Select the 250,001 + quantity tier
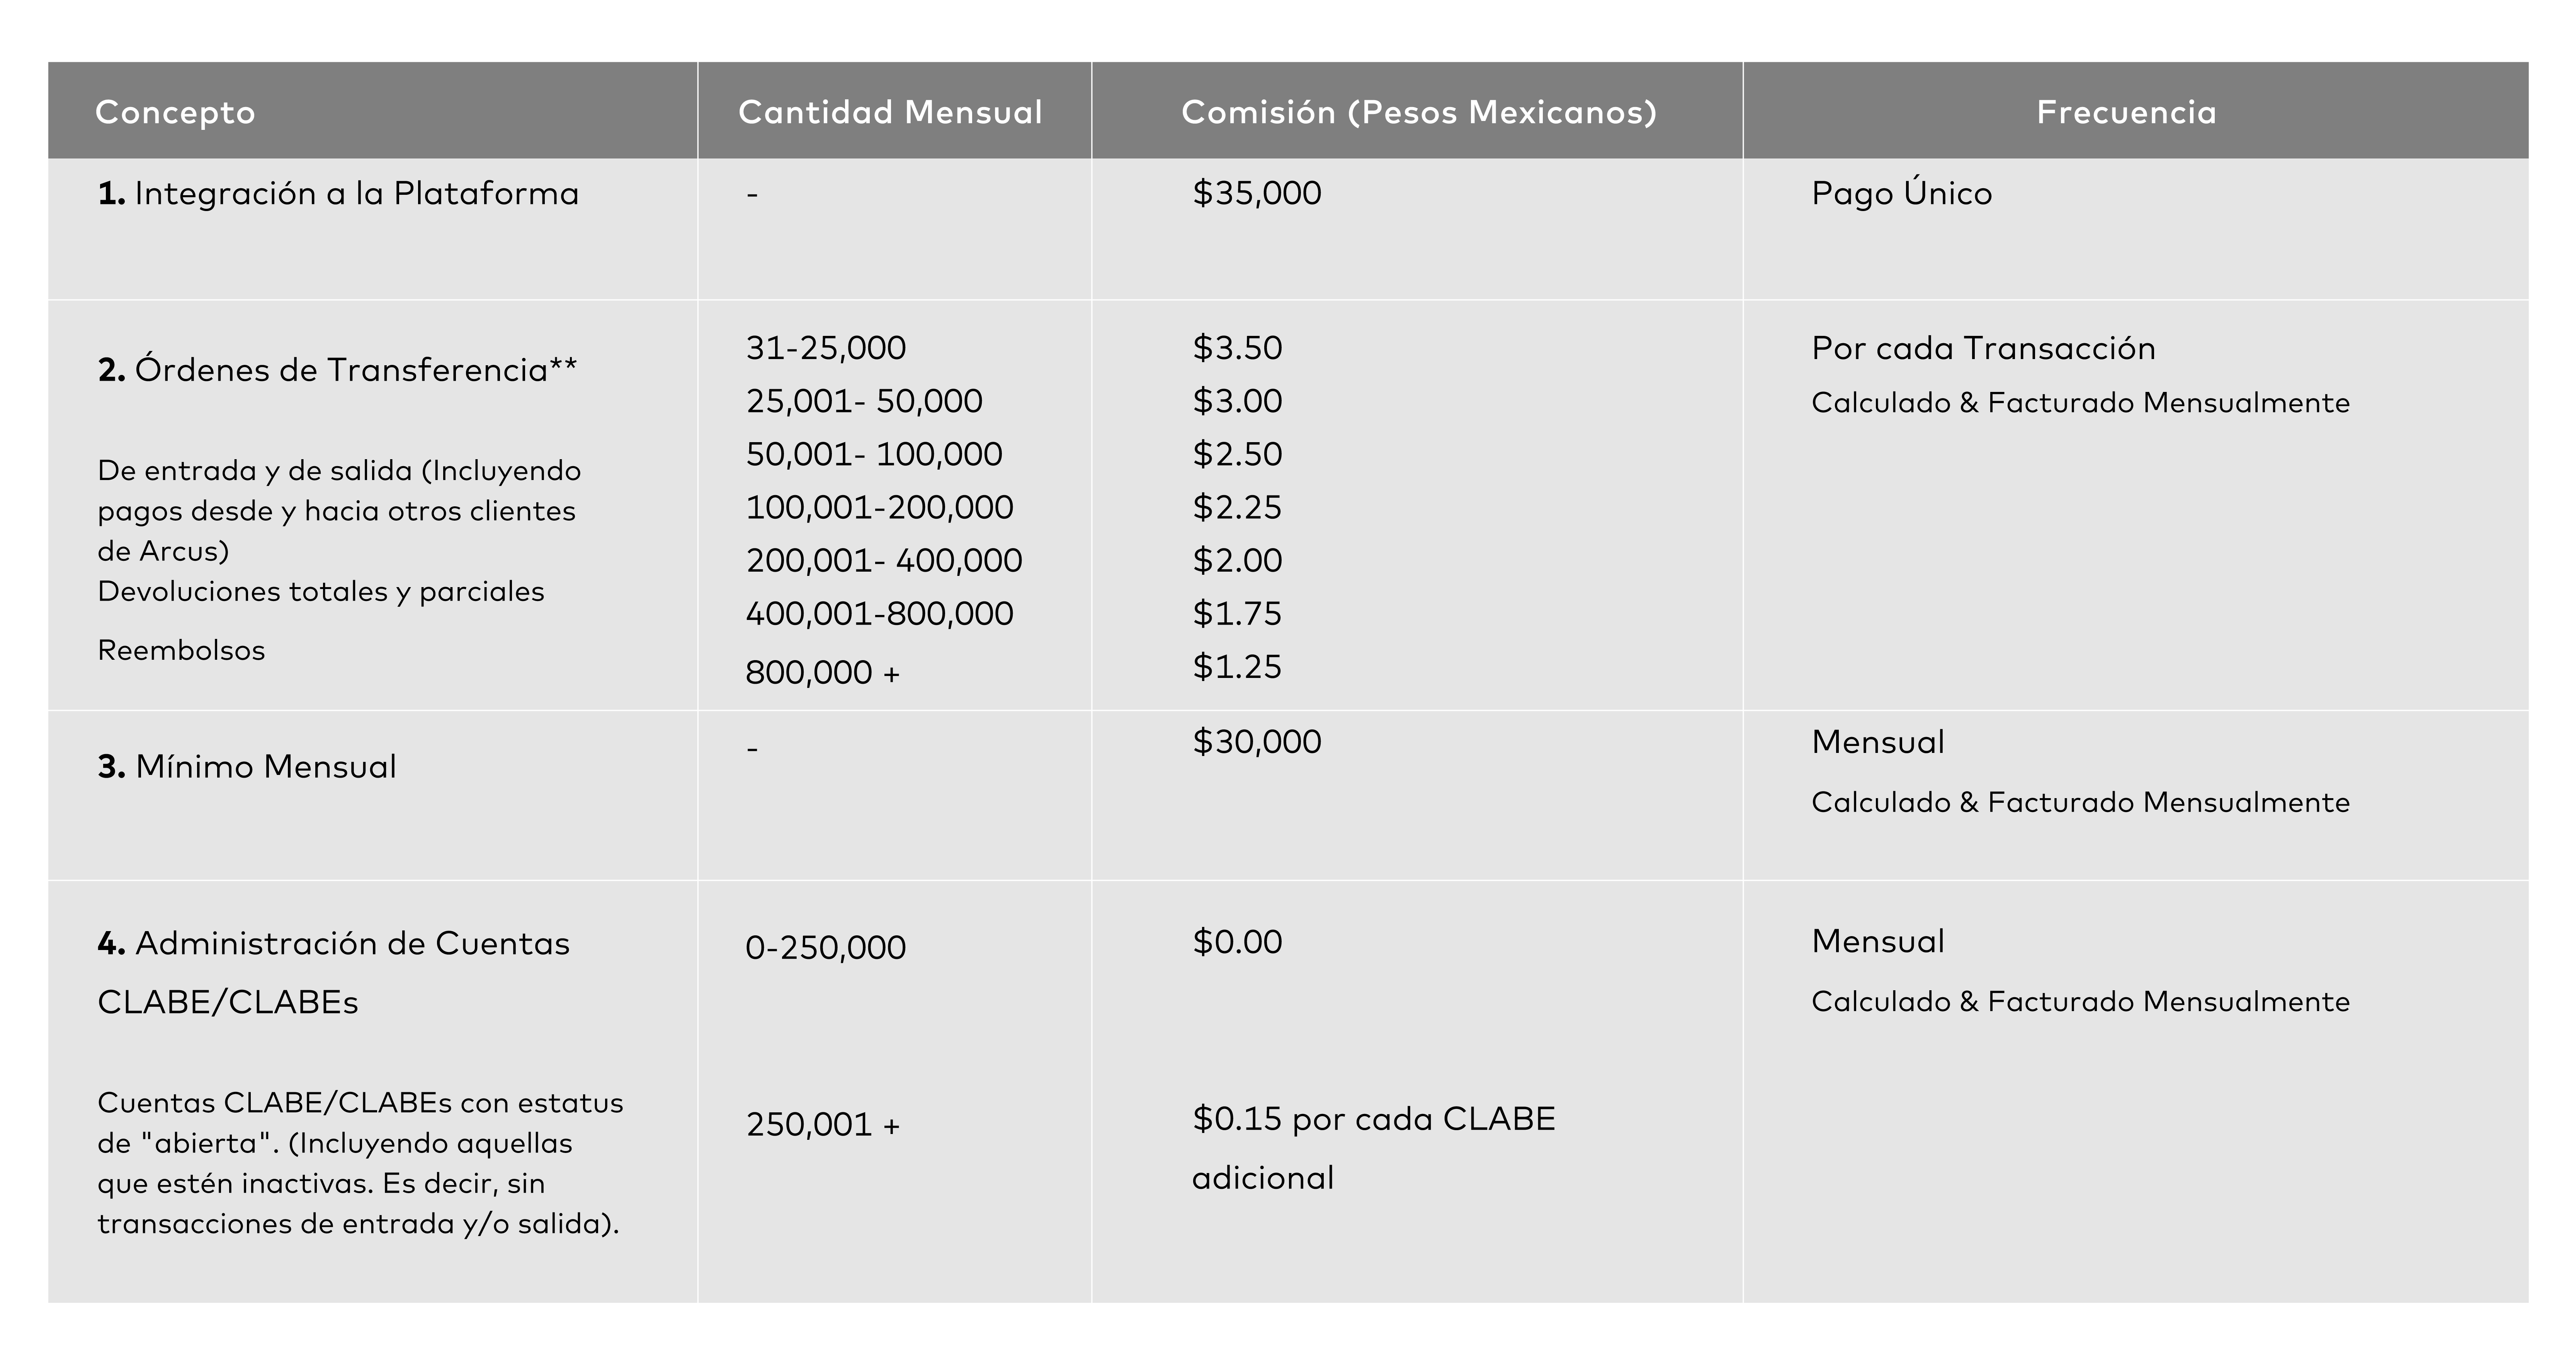 pyautogui.click(x=822, y=1124)
